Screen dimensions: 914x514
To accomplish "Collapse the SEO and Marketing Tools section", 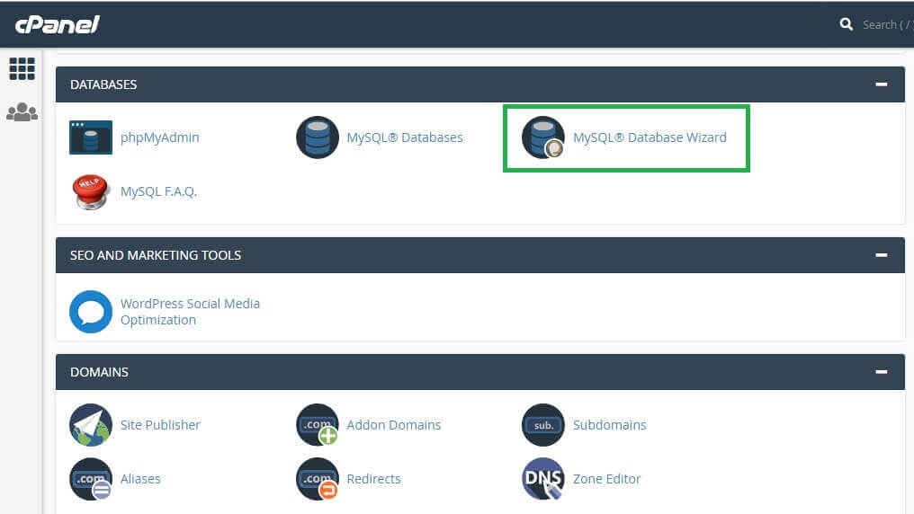I will (881, 255).
